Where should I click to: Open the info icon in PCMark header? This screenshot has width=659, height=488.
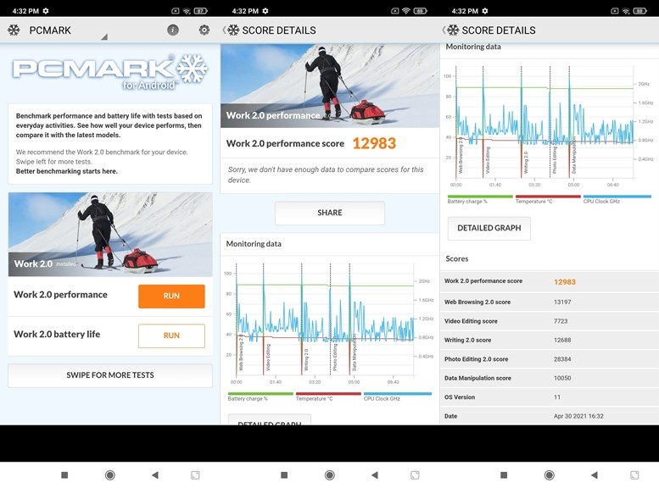[173, 30]
